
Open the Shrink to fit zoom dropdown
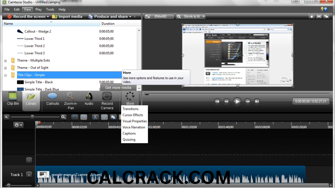point(191,16)
